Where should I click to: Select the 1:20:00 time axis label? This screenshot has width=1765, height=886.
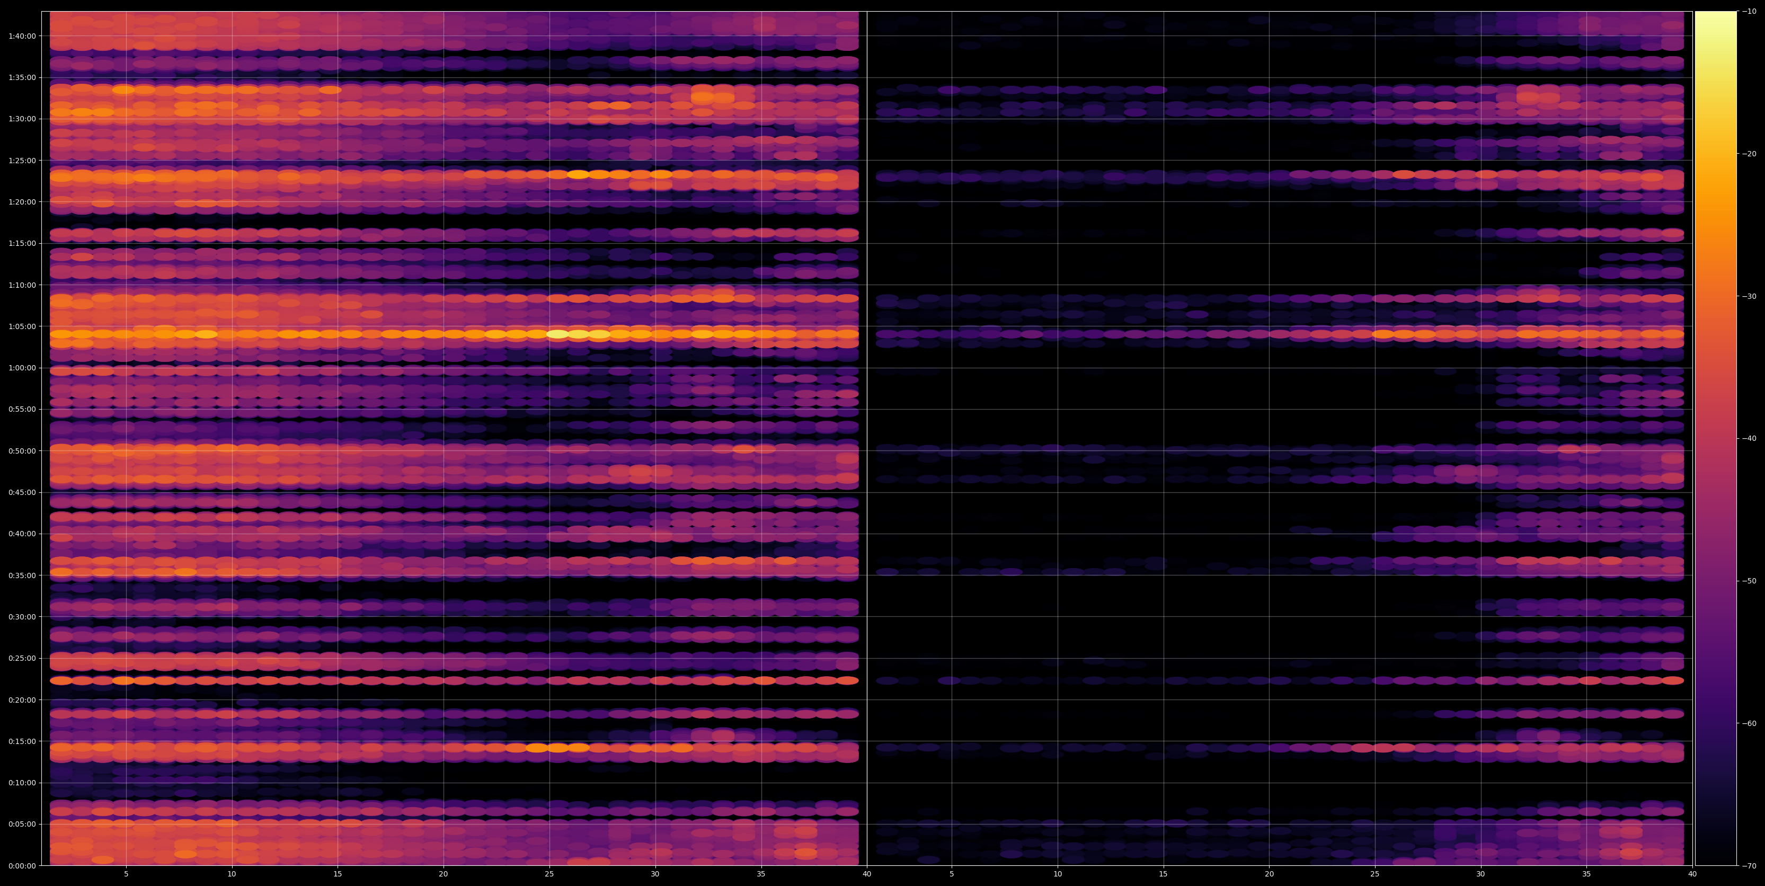[22, 202]
